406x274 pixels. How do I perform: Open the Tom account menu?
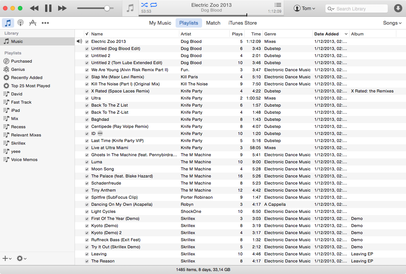tap(304, 8)
